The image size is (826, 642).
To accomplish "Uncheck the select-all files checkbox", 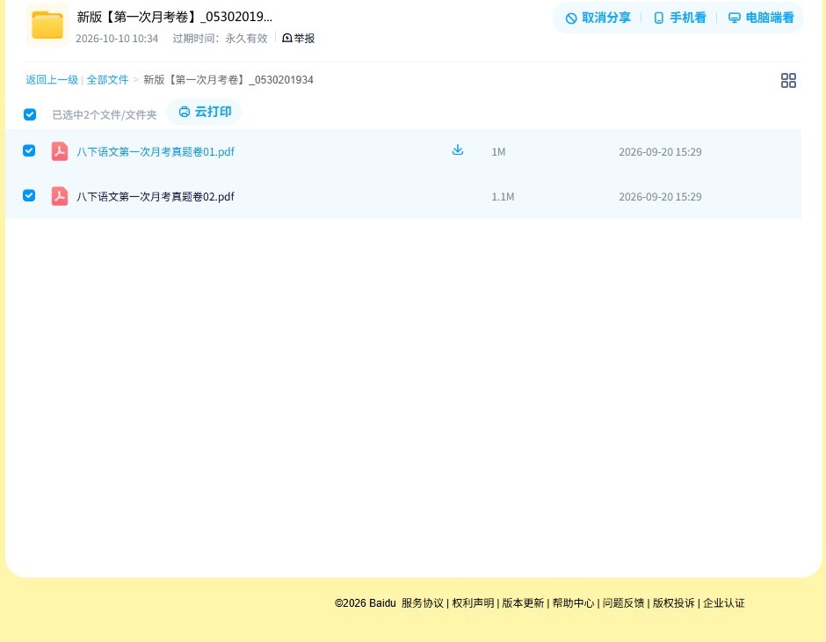I will [30, 114].
